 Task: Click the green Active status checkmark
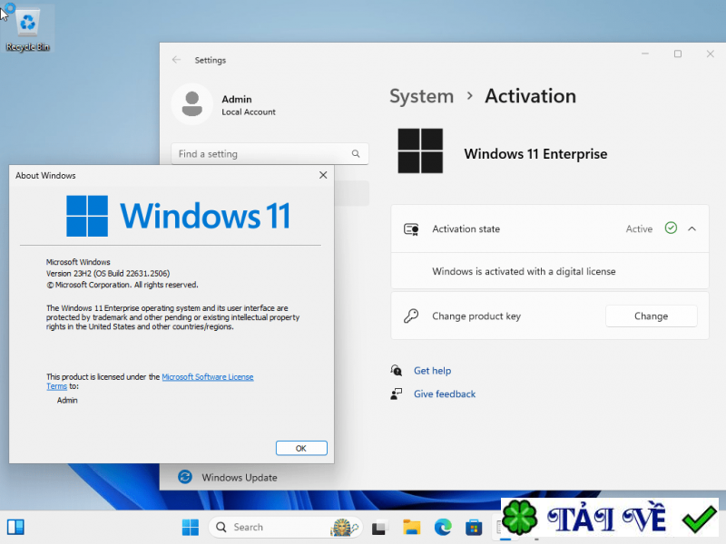pyautogui.click(x=671, y=228)
